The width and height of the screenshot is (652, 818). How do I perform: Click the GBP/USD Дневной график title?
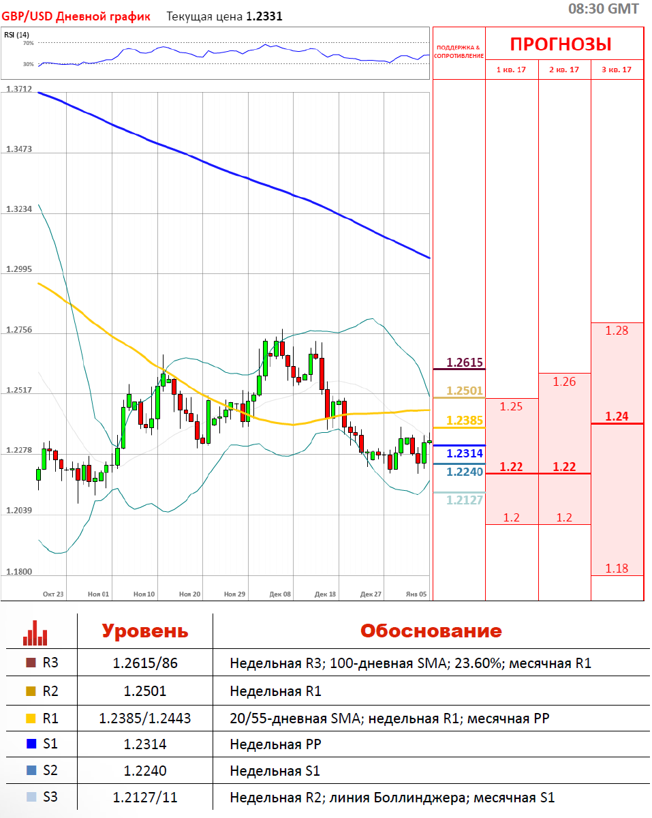(x=76, y=16)
